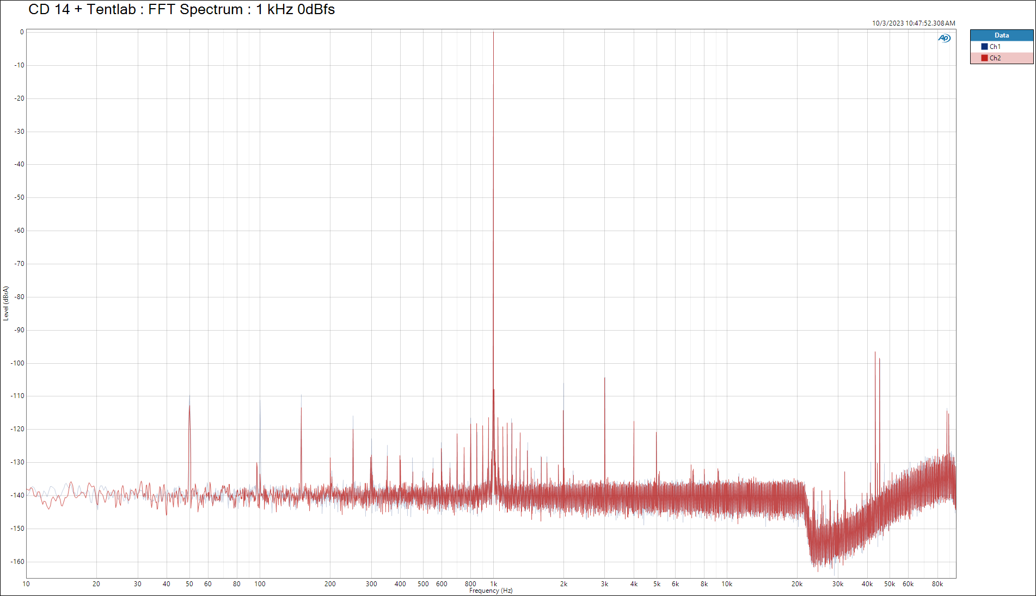Select the Ch2 text label in legend

995,58
